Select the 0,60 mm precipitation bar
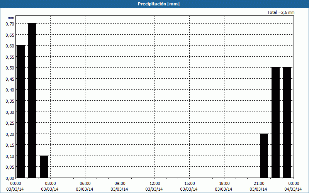The width and height of the screenshot is (309, 193). [x=21, y=112]
